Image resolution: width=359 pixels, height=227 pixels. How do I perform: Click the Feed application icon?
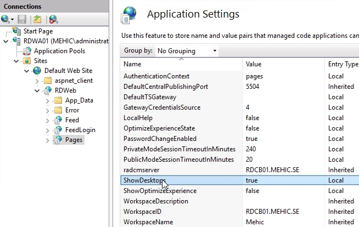58,120
